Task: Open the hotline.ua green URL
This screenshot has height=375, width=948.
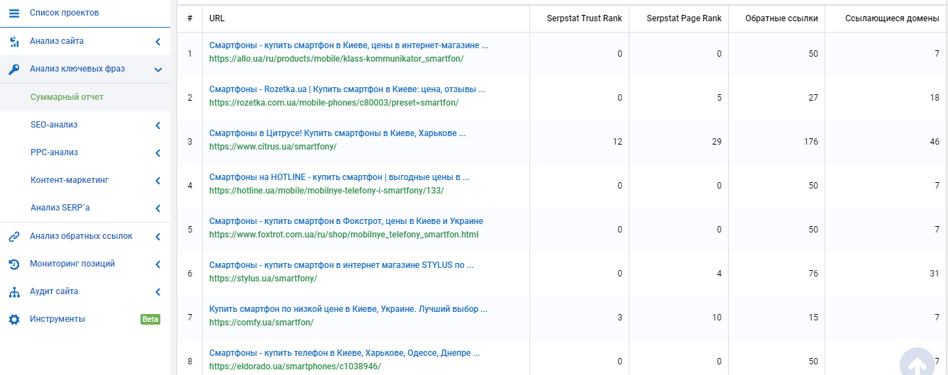Action: (x=326, y=191)
